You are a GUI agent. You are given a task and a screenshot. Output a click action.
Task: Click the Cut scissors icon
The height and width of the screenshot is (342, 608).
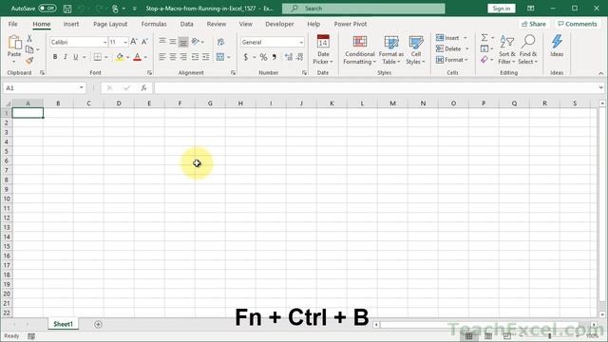pos(29,38)
